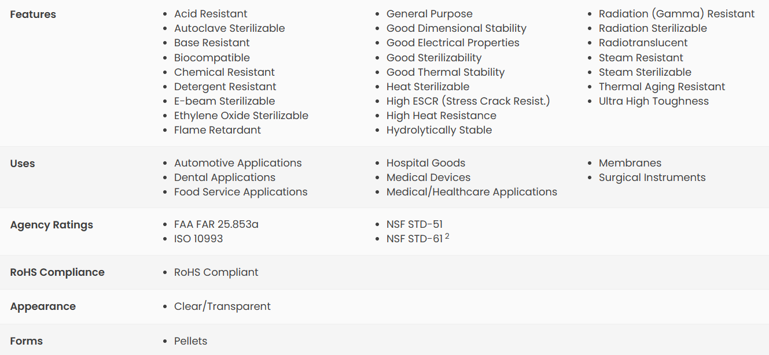Select High ESCR (Stress Crack Resist.) item
The width and height of the screenshot is (769, 355).
click(x=468, y=101)
